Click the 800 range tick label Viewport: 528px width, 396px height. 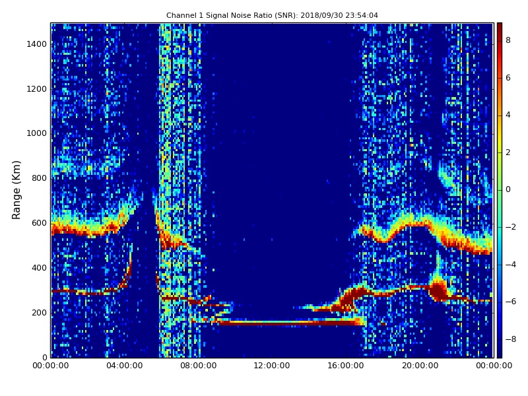[x=39, y=178]
